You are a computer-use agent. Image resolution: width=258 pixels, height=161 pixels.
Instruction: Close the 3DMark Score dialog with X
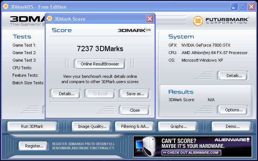click(150, 19)
